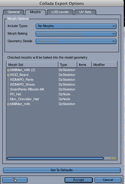Switch to the General tab

click(x=13, y=12)
